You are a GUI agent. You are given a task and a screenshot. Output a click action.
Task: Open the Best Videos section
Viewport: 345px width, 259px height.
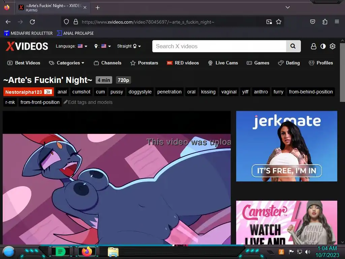pos(24,63)
